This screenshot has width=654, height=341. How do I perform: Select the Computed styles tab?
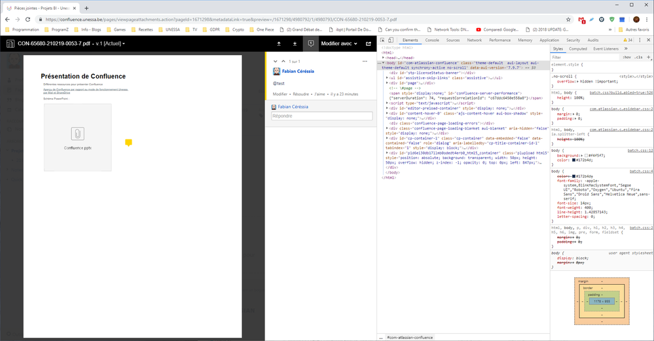click(578, 49)
